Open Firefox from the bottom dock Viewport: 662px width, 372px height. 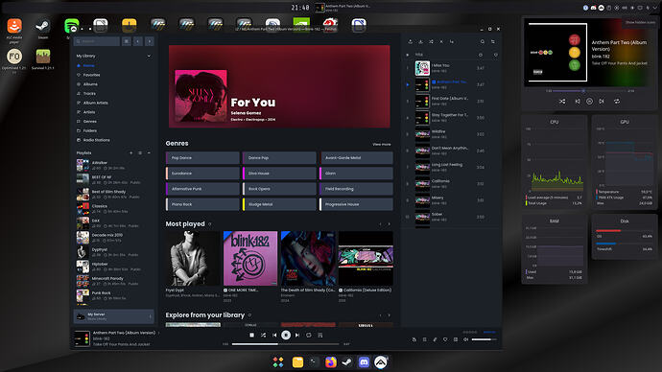tap(331, 361)
